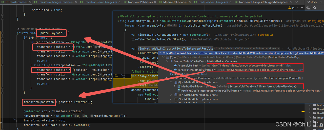Click the warning count indicator showing 24

[x=291, y=8]
